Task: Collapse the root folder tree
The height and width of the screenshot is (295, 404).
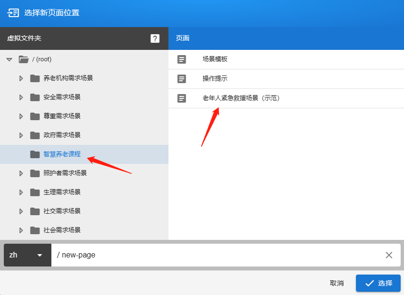Action: [9, 60]
